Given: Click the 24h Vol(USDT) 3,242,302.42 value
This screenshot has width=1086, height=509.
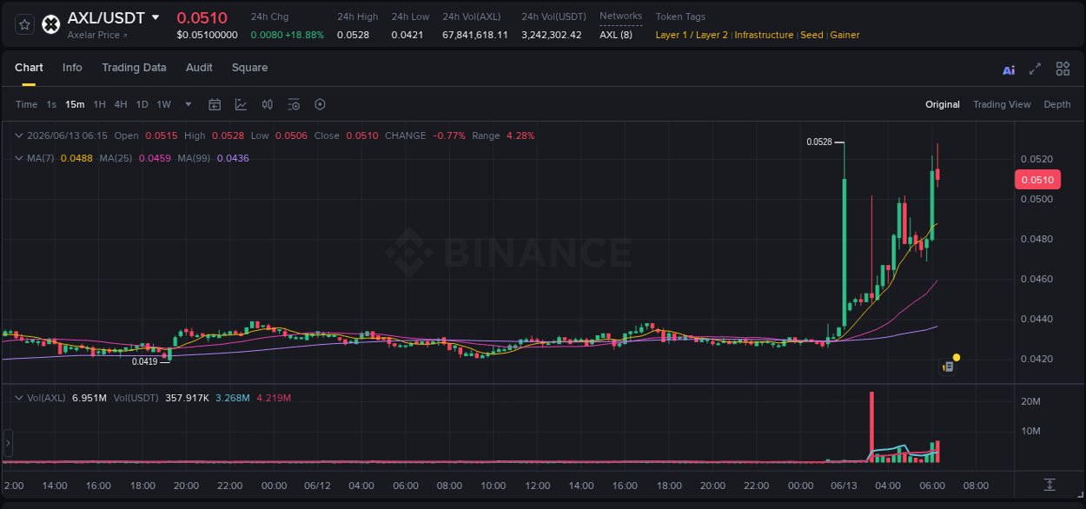Looking at the screenshot, I should [552, 35].
